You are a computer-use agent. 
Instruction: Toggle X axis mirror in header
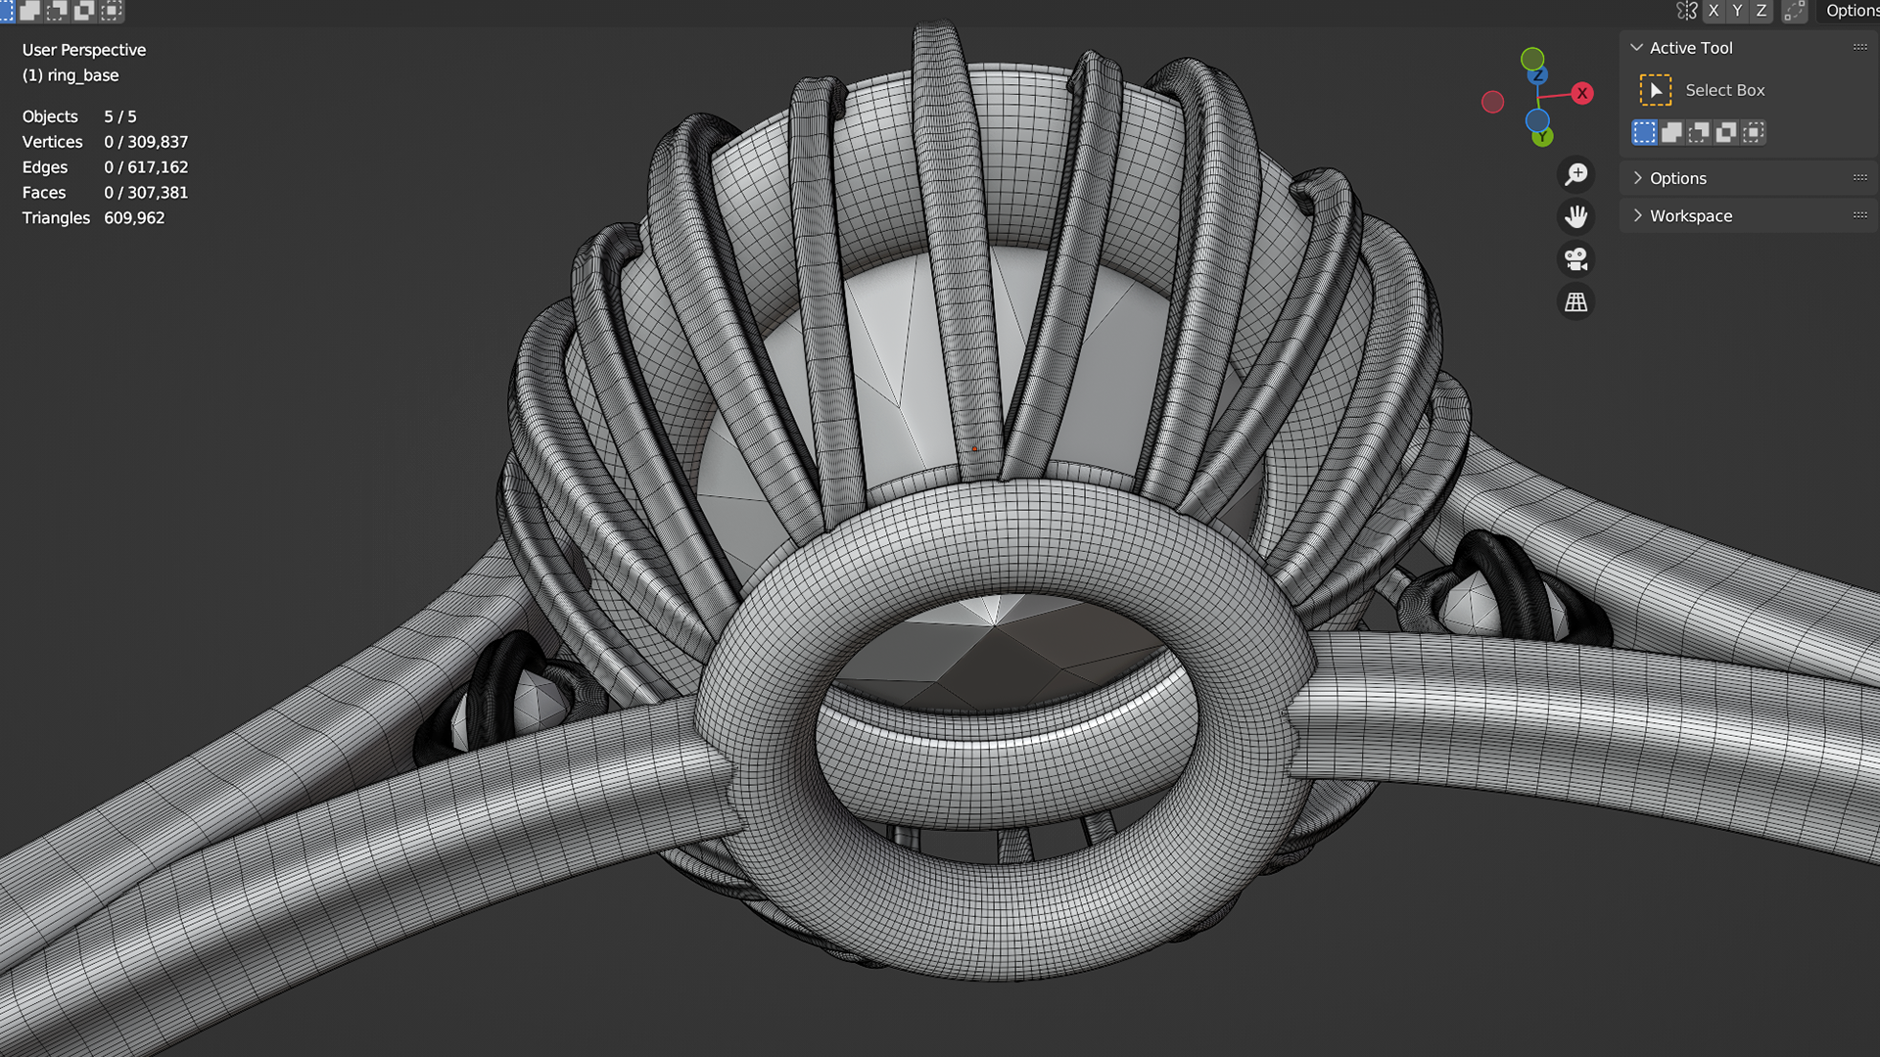click(x=1714, y=11)
